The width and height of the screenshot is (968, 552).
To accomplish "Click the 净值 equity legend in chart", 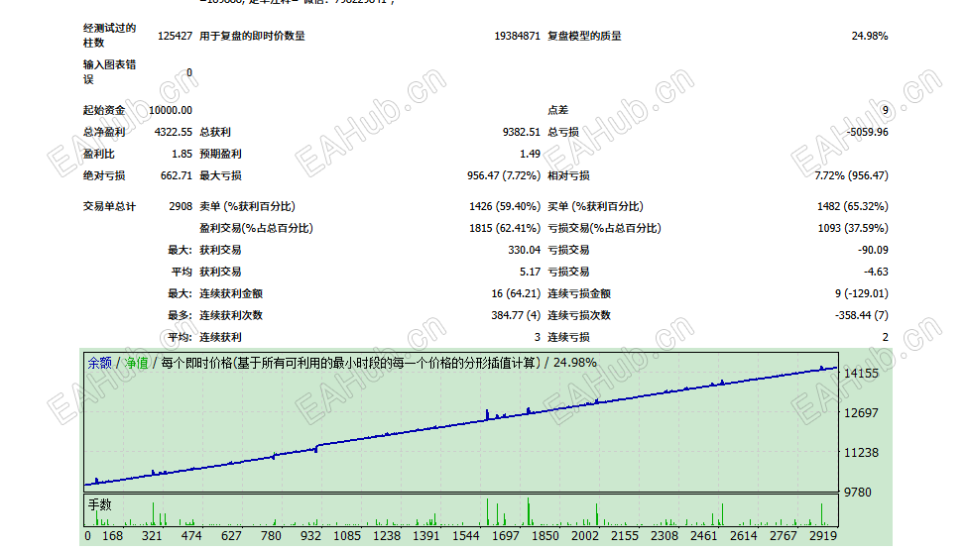I will coord(137,363).
